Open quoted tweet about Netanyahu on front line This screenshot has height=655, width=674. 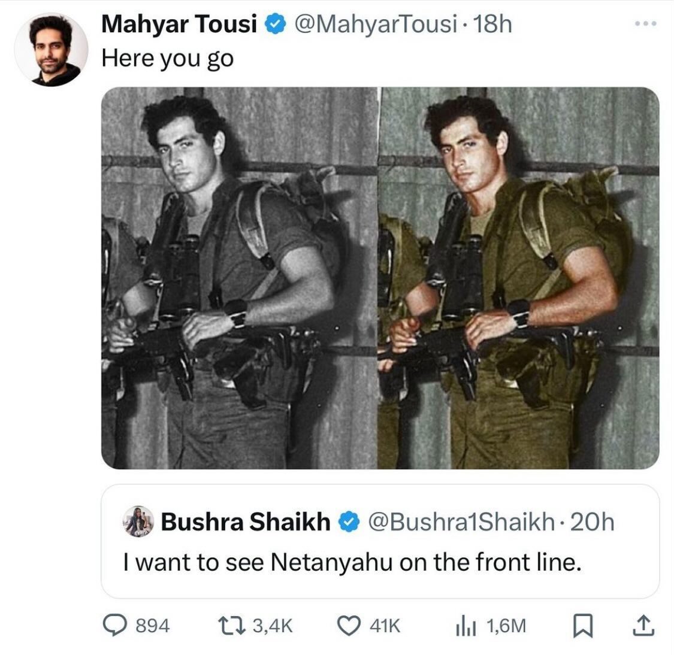[x=380, y=541]
